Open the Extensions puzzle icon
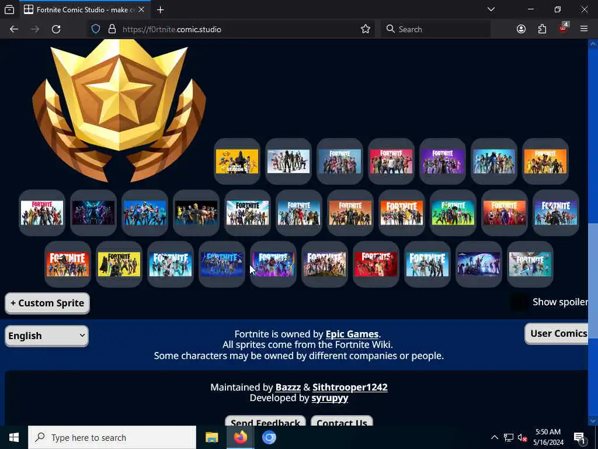The width and height of the screenshot is (598, 449). pyautogui.click(x=542, y=29)
